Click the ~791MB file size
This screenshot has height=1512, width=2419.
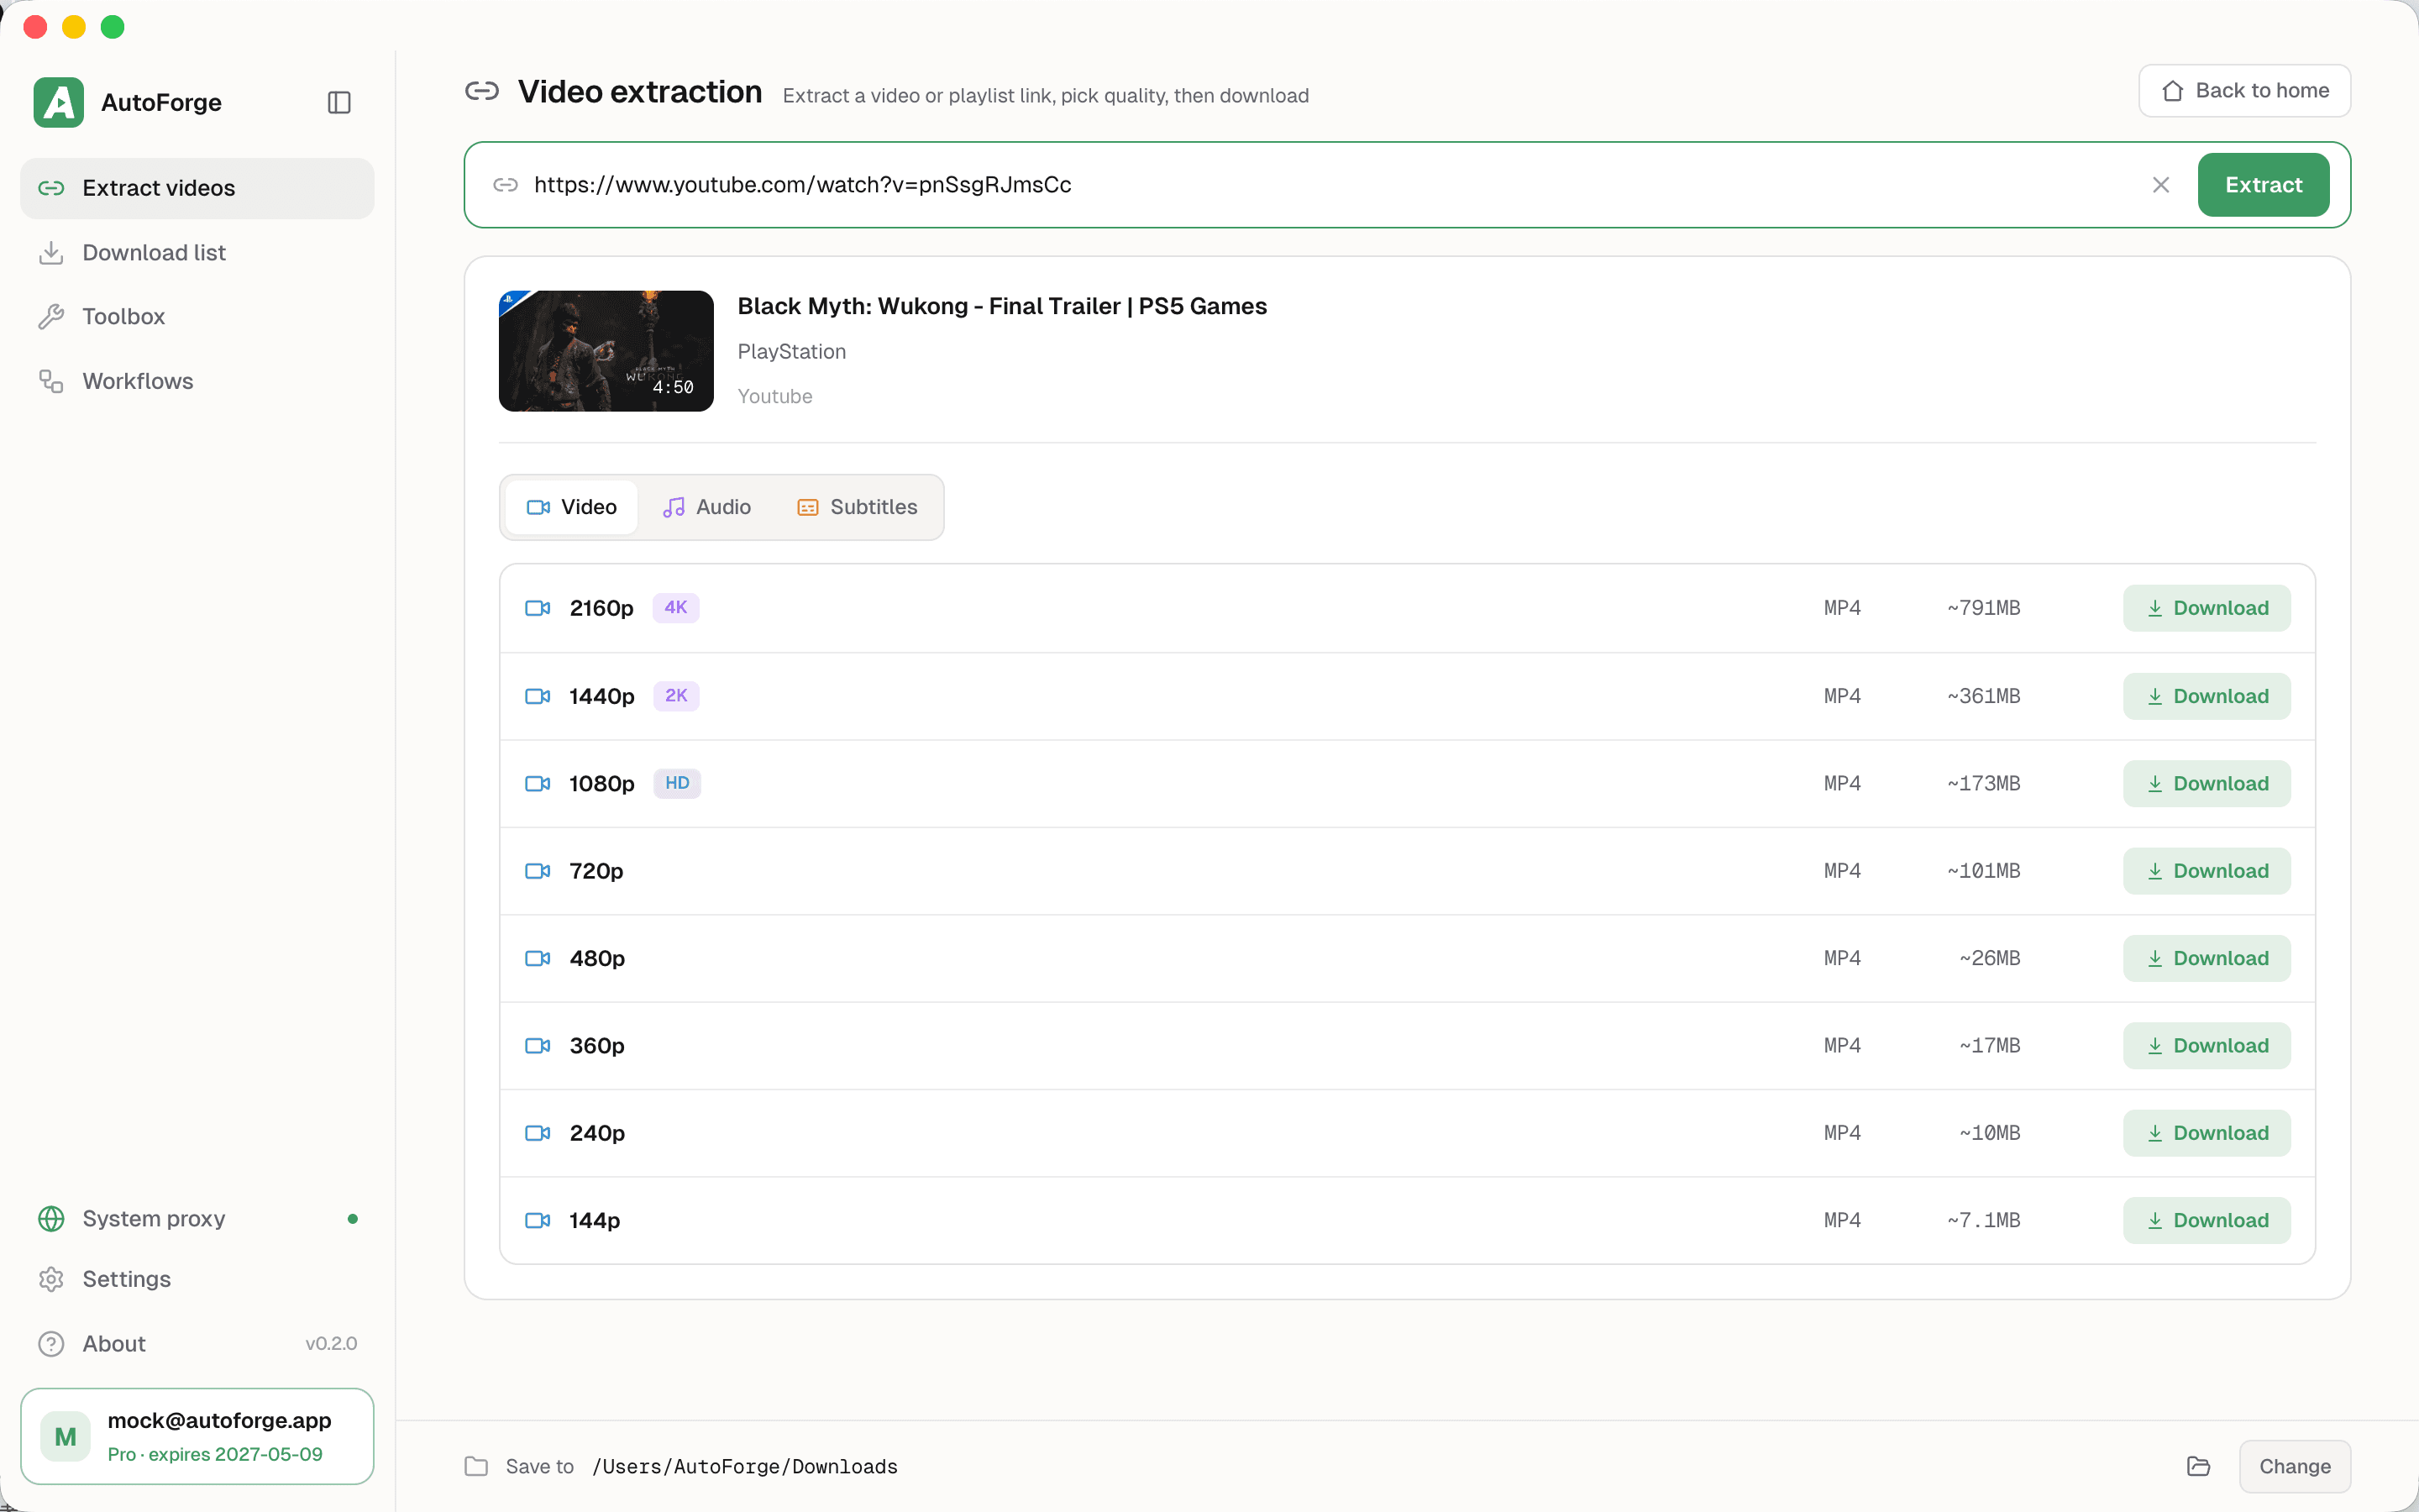point(1983,608)
